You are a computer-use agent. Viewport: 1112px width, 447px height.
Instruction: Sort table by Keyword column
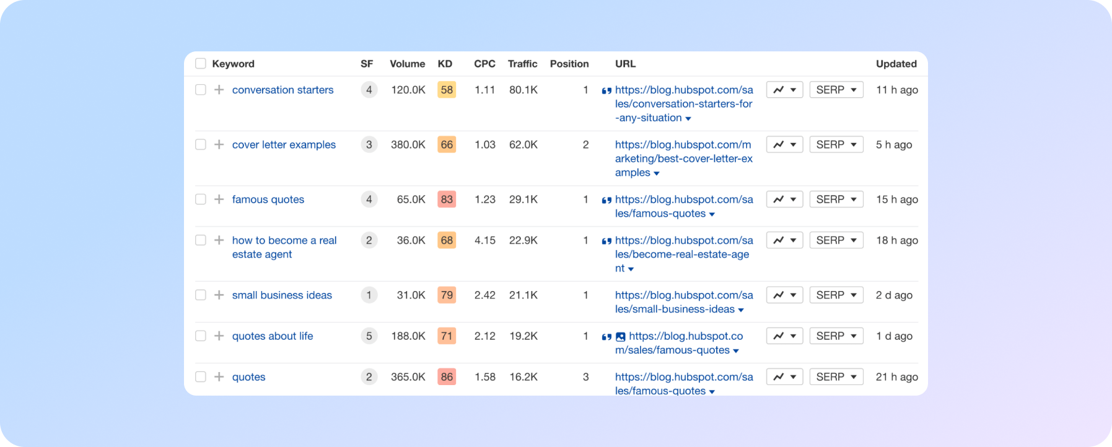[x=233, y=64]
